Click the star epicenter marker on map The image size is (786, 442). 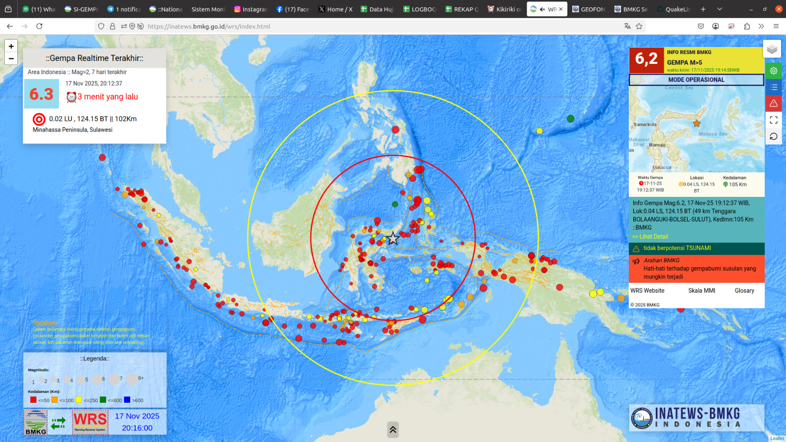click(x=393, y=239)
